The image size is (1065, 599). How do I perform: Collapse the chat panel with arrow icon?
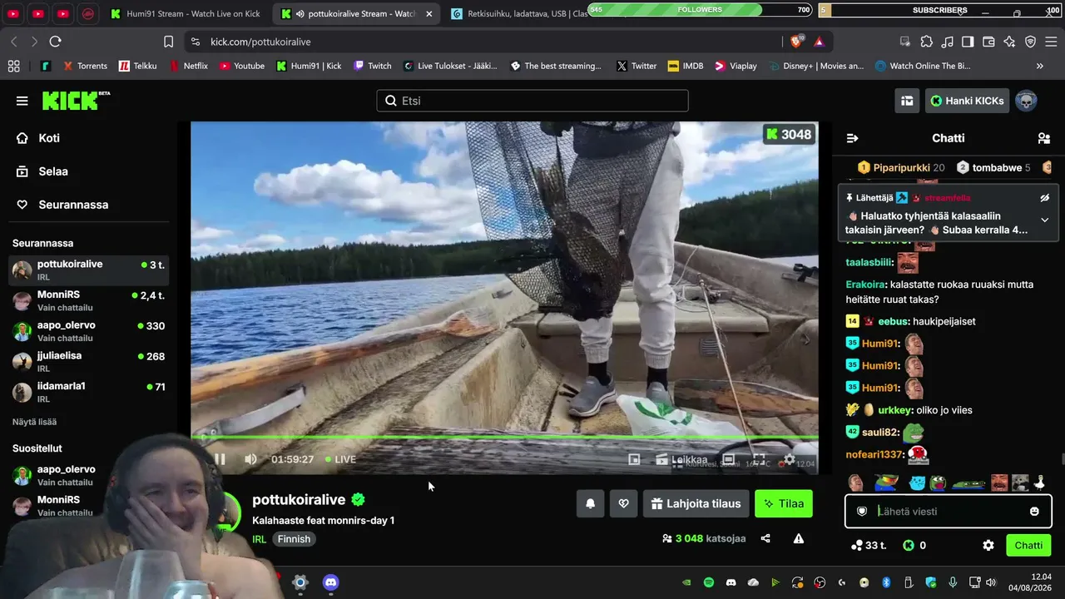point(852,138)
